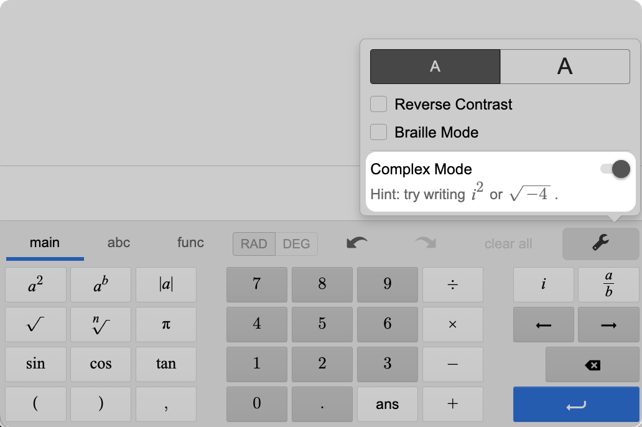
Task: Turn off the Complex Mode switch
Action: [615, 169]
